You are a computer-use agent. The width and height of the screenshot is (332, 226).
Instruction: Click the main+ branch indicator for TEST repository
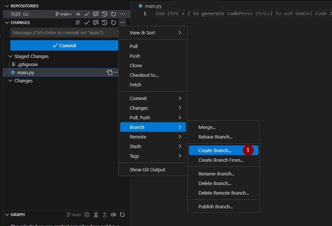pyautogui.click(x=64, y=14)
